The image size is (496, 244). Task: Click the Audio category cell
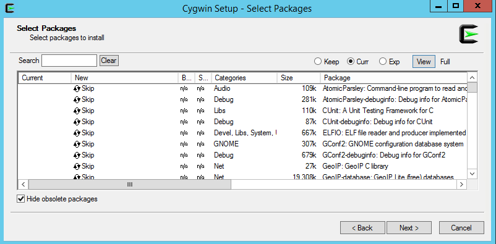[x=222, y=89]
